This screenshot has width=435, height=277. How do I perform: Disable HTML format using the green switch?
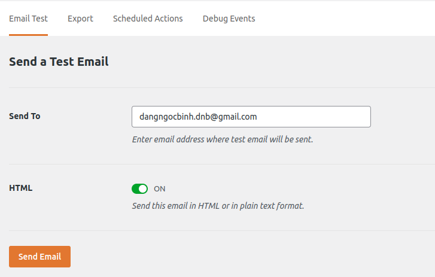[139, 189]
